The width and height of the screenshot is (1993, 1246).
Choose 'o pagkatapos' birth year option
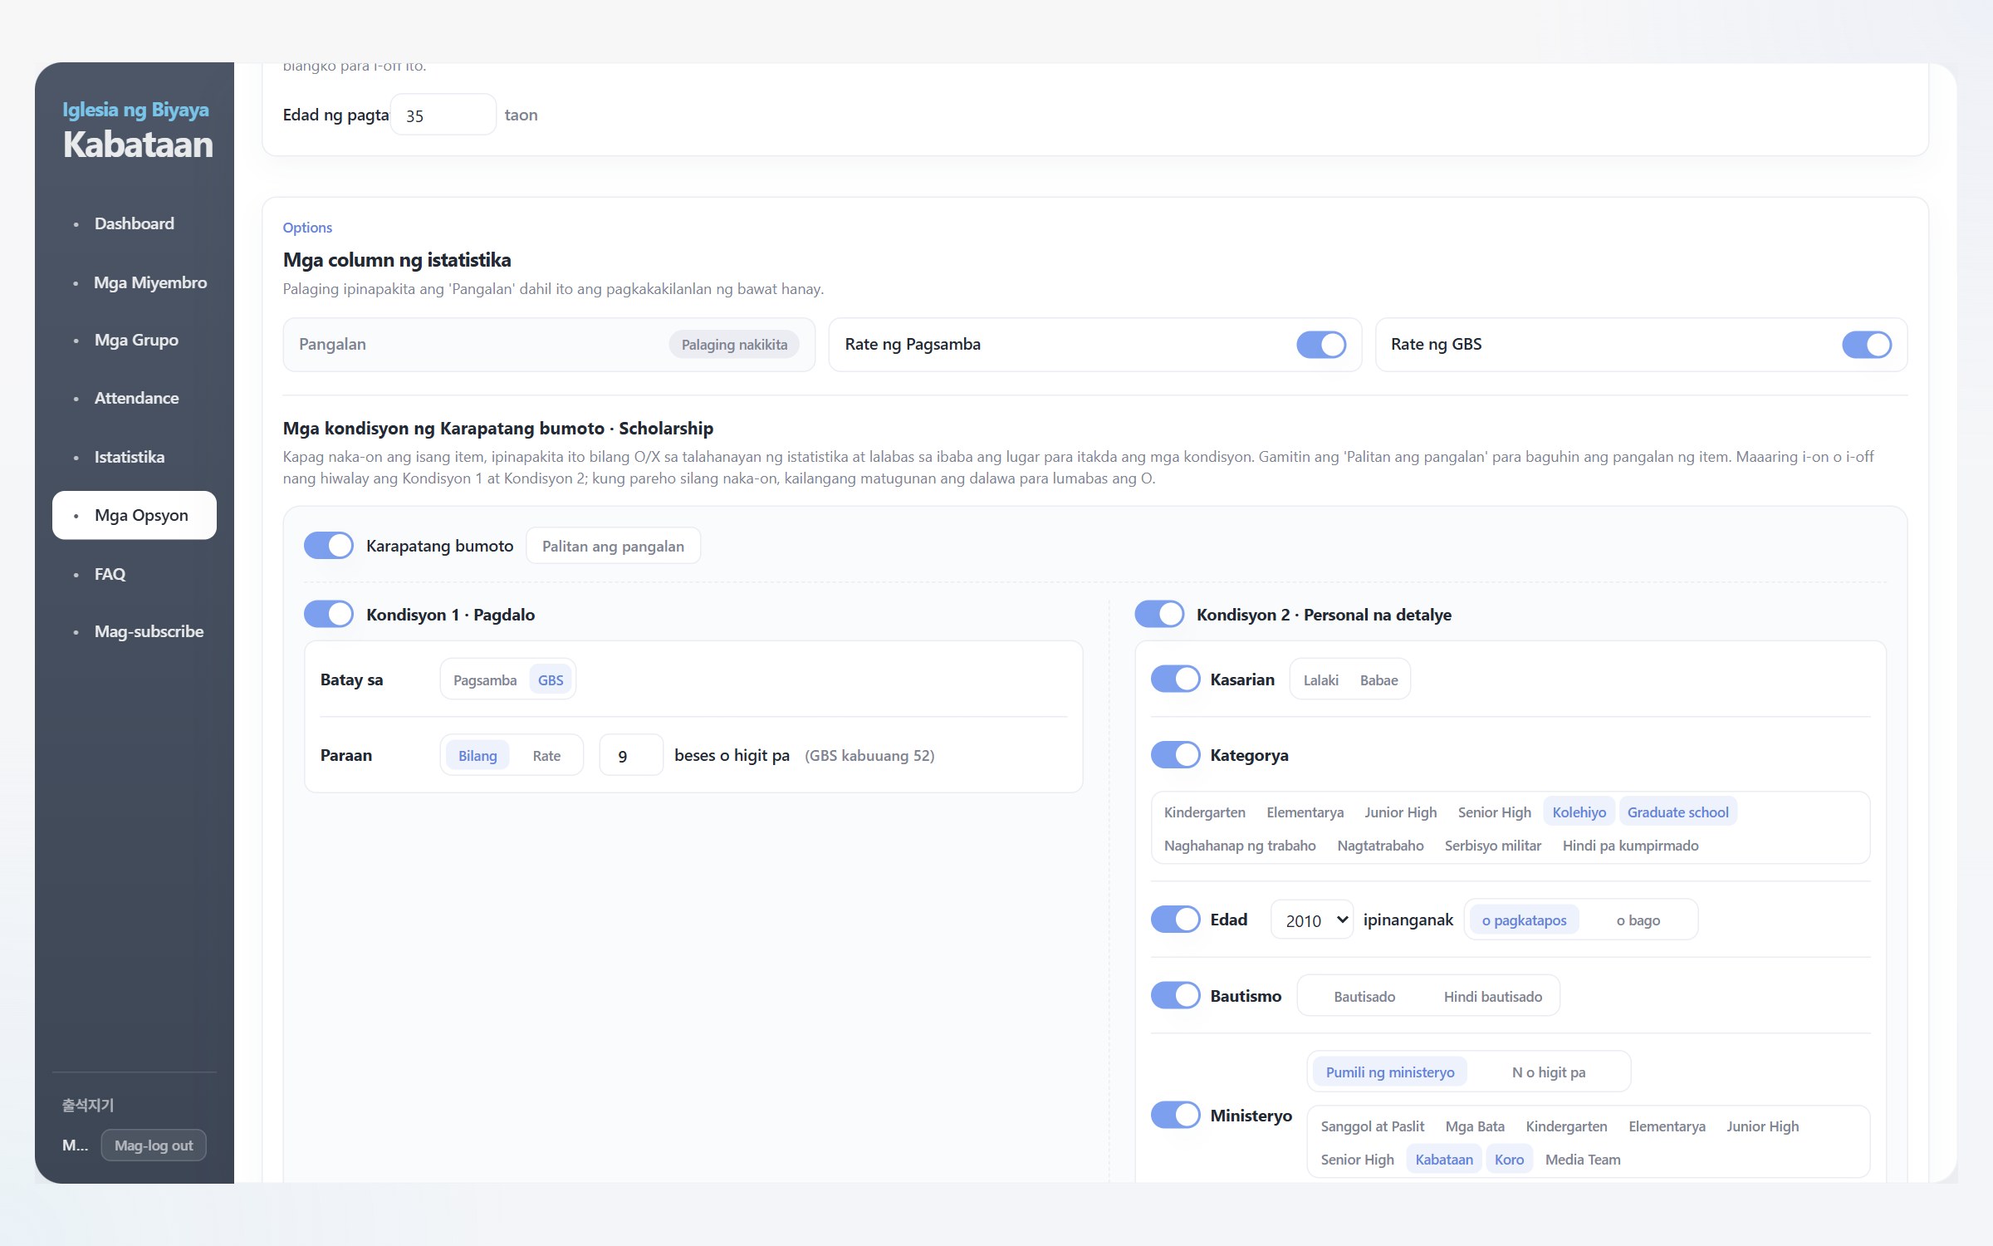point(1524,920)
